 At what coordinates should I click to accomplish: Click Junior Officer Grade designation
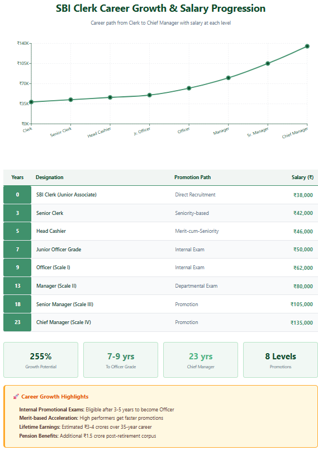[59, 250]
